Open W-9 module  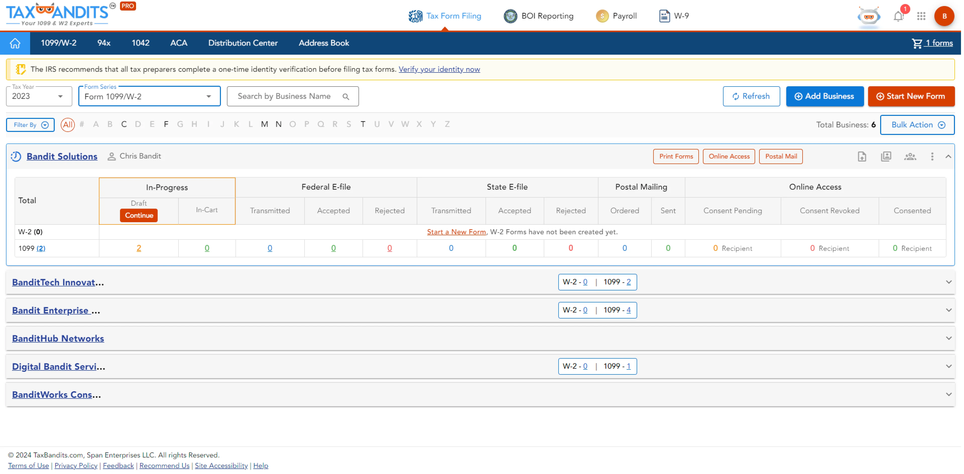point(674,16)
